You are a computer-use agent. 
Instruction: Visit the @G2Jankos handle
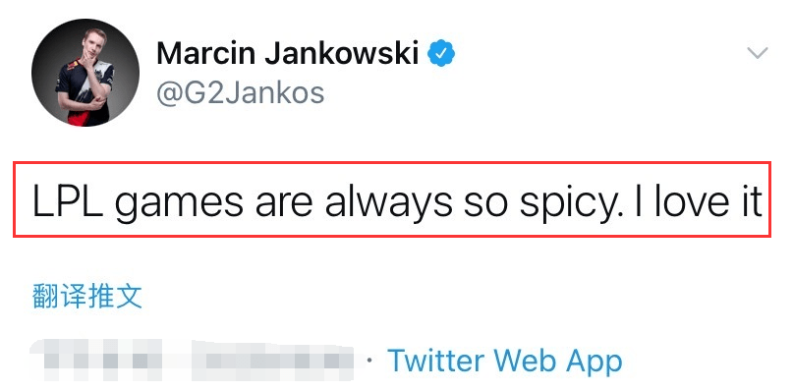click(x=240, y=93)
